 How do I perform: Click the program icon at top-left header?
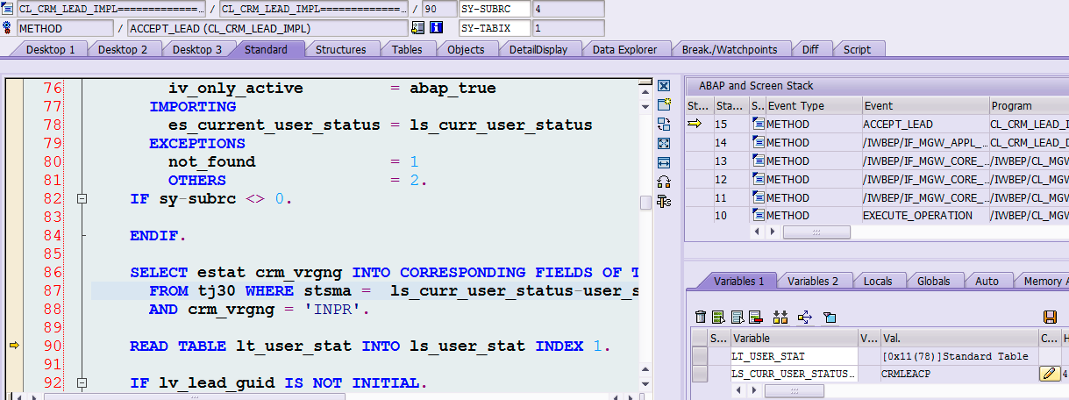tap(8, 9)
